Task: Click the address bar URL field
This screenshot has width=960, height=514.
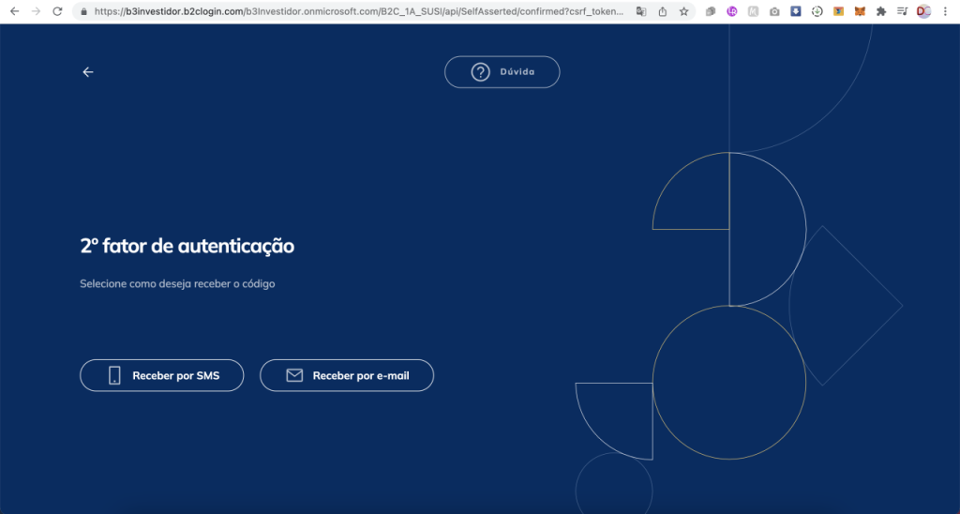Action: [x=356, y=12]
